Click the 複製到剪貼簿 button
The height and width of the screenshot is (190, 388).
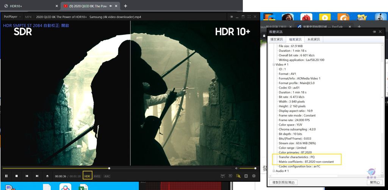click(283, 182)
